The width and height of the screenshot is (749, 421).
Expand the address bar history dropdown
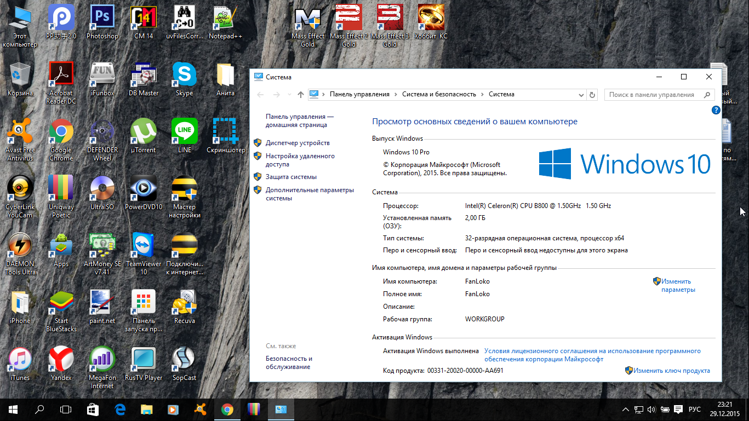pos(581,95)
